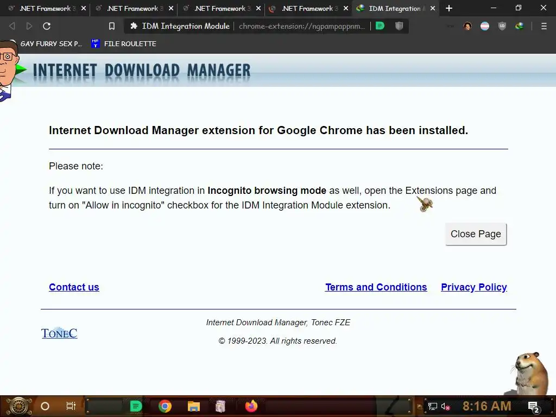The height and width of the screenshot is (417, 556).
Task: Close the IDM Integration tab
Action: [433, 8]
